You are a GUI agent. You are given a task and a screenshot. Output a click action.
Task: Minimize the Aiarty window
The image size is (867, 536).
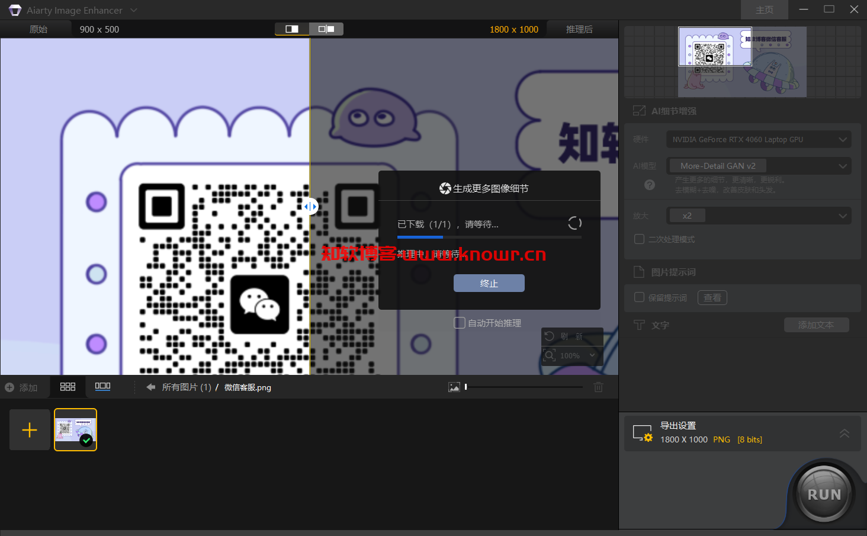click(x=804, y=9)
